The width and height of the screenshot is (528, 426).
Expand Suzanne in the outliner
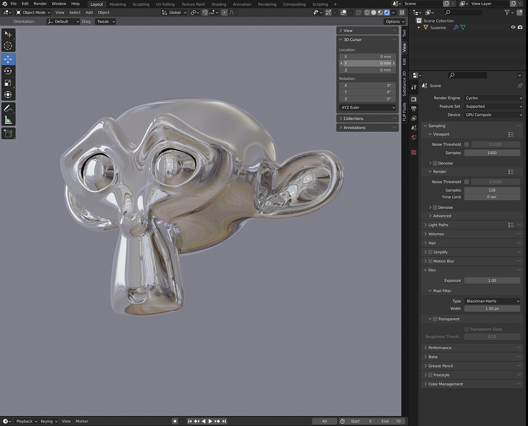pos(419,27)
